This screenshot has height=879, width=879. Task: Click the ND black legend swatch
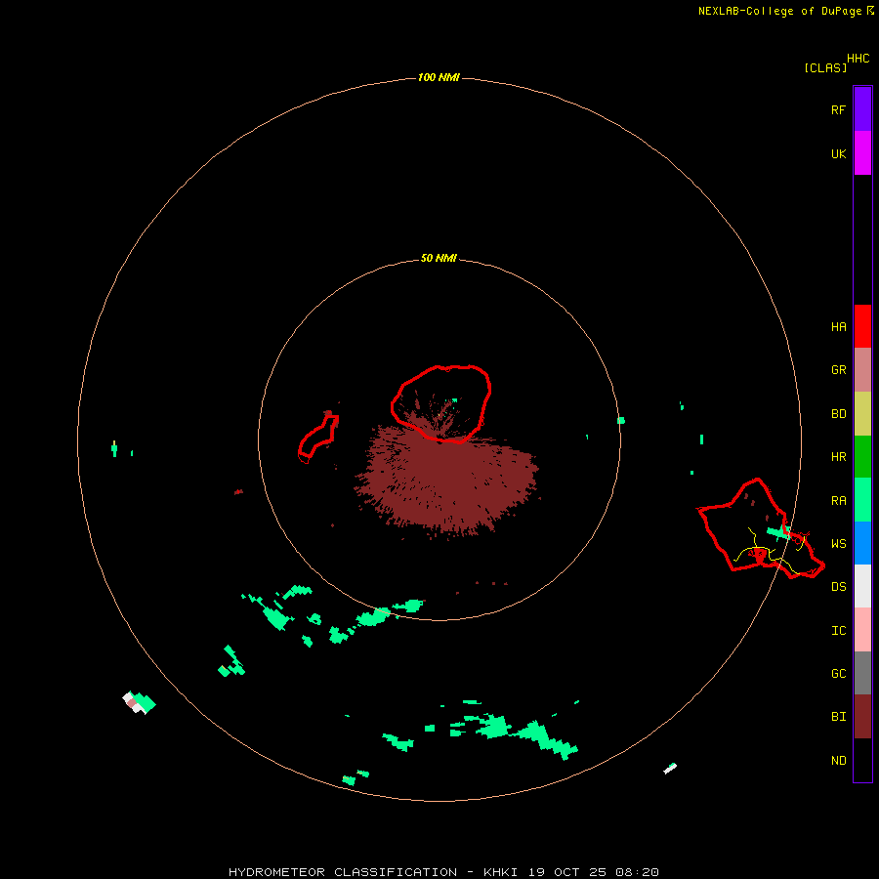pyautogui.click(x=862, y=760)
